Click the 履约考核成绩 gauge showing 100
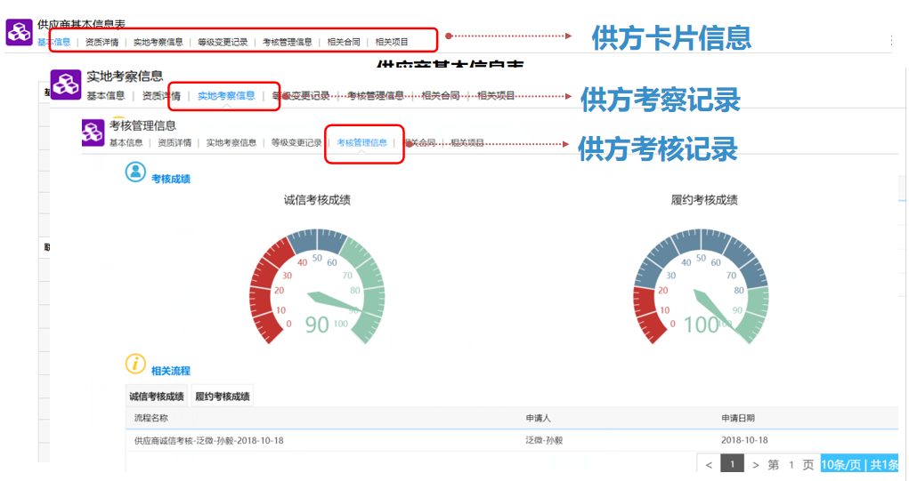This screenshot has height=481, width=909. pyautogui.click(x=702, y=289)
